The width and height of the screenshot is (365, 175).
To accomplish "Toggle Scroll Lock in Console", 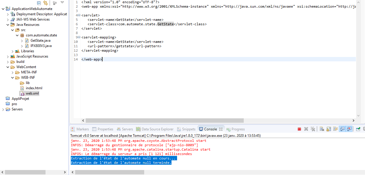I will click(329, 129).
